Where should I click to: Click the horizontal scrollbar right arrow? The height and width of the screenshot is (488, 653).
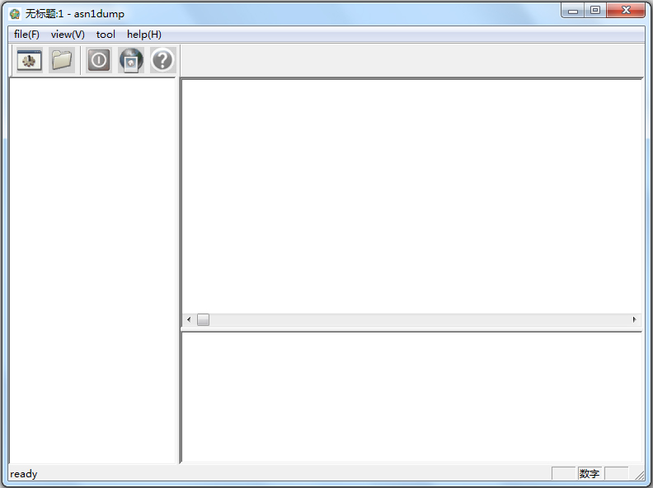point(634,319)
